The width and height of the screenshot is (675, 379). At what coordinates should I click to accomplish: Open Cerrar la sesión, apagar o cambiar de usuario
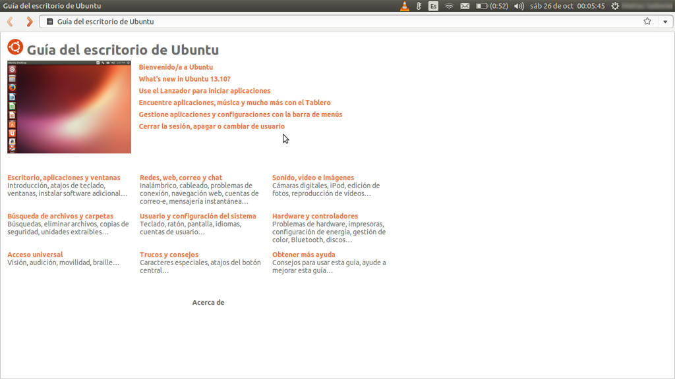pyautogui.click(x=212, y=126)
